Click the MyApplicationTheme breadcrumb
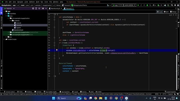The width and height of the screenshot is (180, 101). point(79,5)
